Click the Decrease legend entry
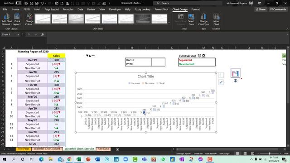Image resolution: width=290 pixels, height=163 pixels. [x=148, y=83]
